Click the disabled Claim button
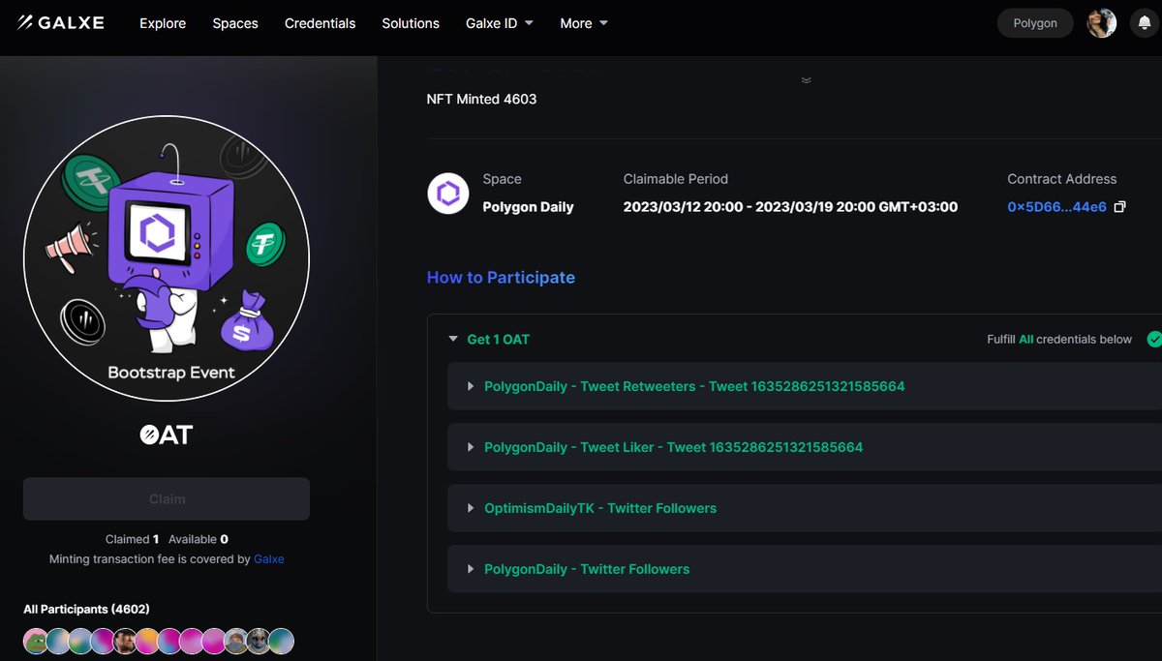 click(x=167, y=498)
